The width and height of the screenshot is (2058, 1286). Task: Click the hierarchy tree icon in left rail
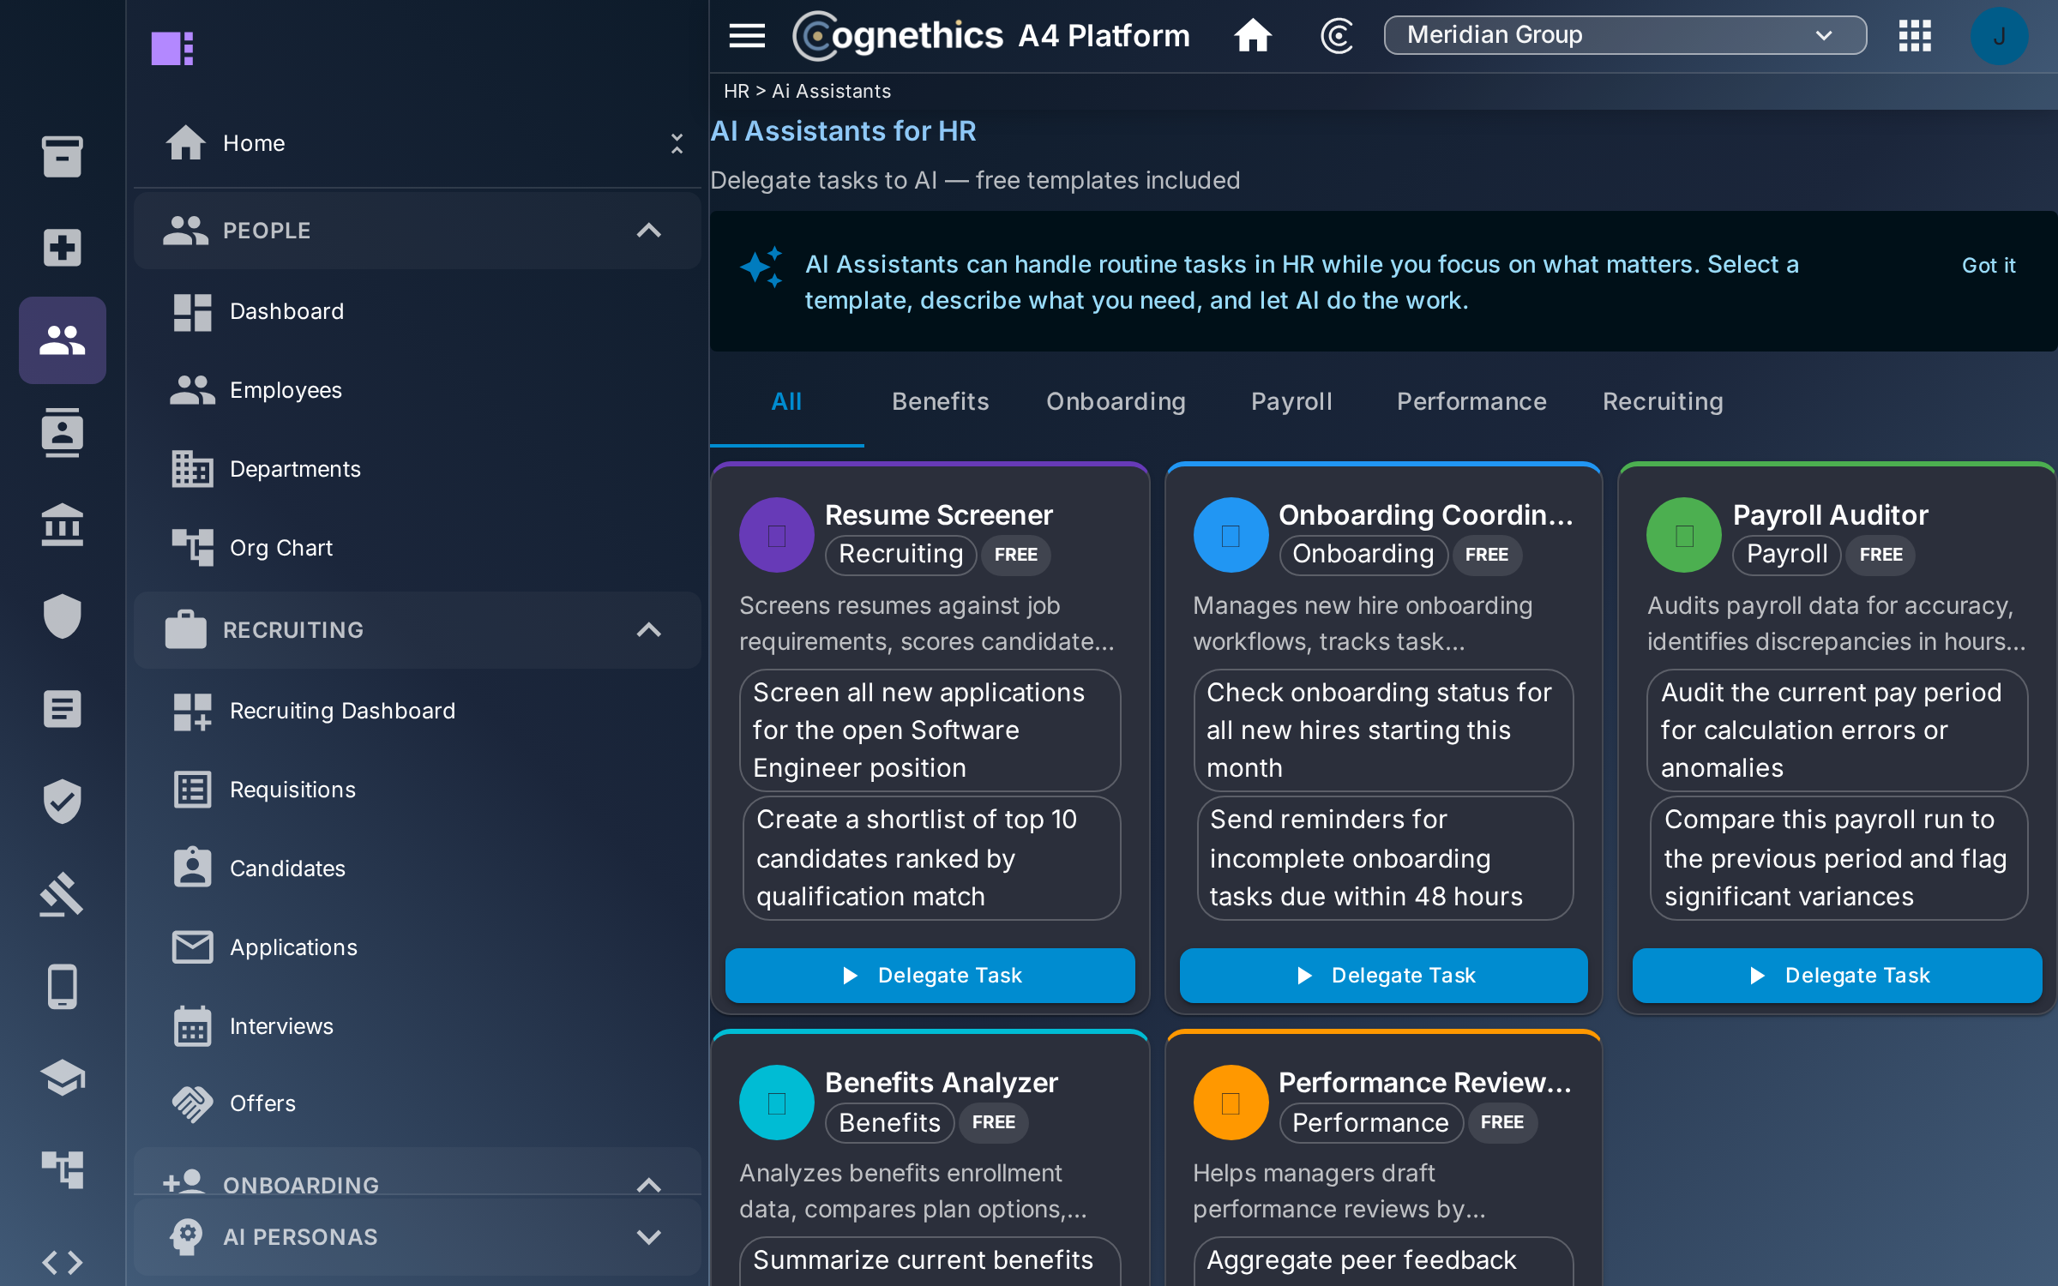63,1169
